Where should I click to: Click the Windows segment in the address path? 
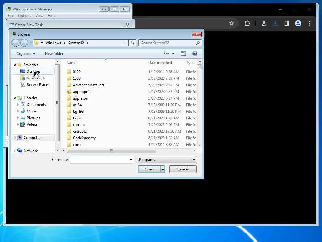[x=53, y=43]
